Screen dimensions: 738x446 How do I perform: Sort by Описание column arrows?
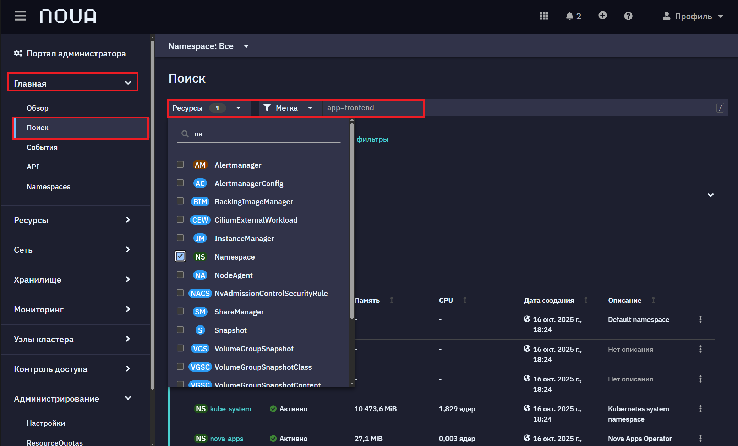click(x=653, y=300)
